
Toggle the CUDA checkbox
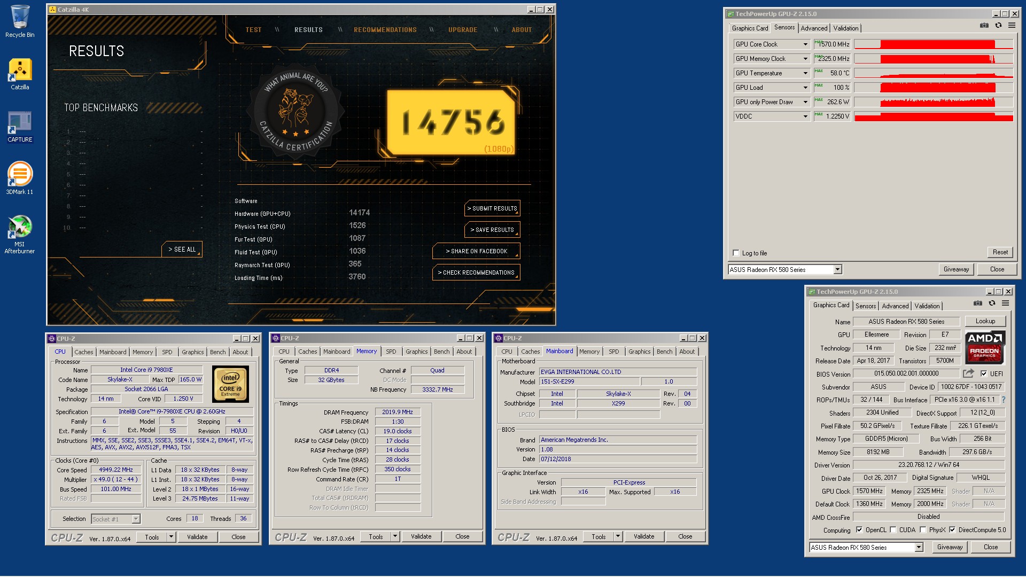pos(893,530)
